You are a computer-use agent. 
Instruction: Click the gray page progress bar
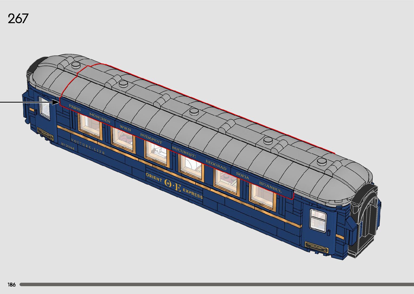point(216,284)
